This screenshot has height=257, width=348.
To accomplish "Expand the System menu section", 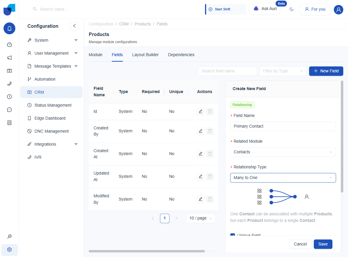I will coord(52,40).
